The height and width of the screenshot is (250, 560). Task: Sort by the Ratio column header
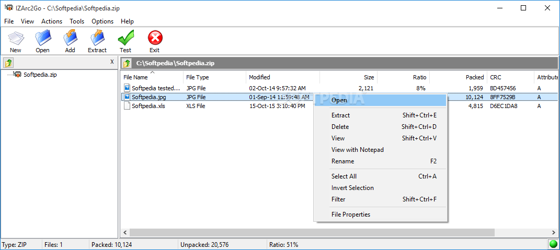pos(404,77)
